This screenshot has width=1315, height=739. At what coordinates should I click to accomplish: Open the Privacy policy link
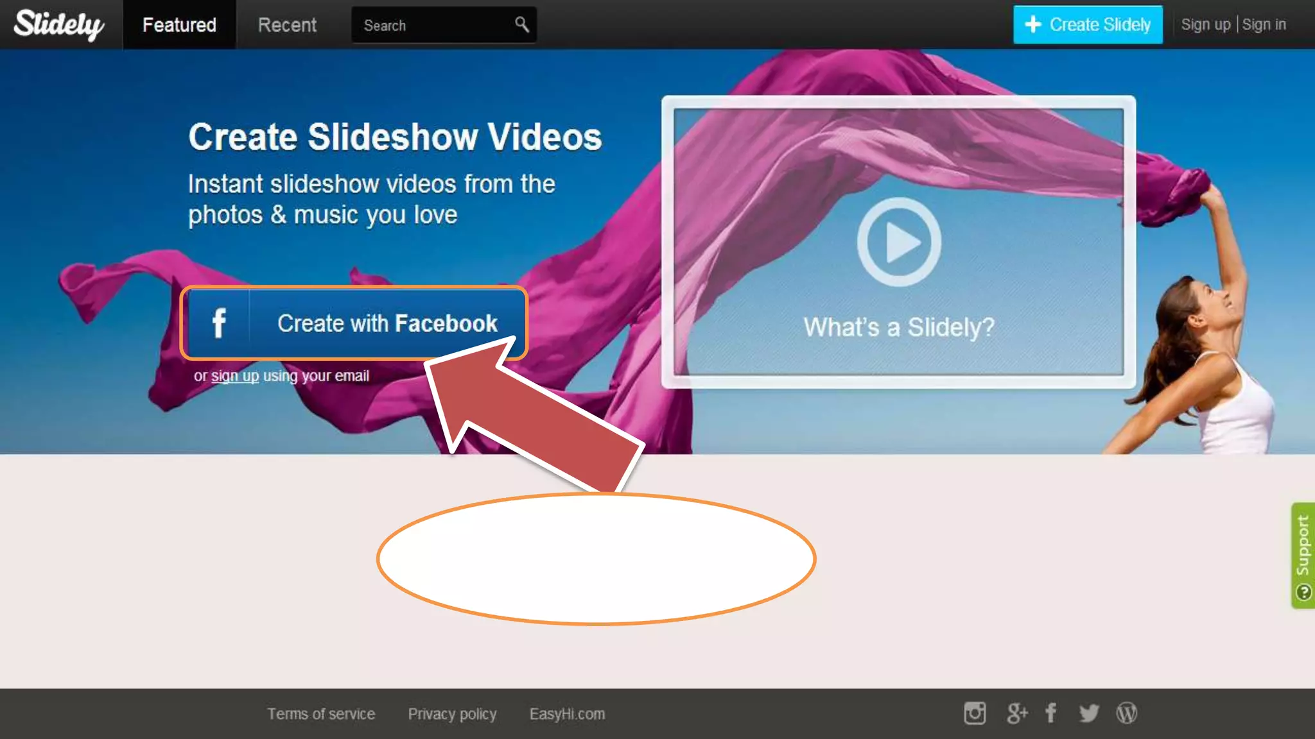[x=452, y=714]
